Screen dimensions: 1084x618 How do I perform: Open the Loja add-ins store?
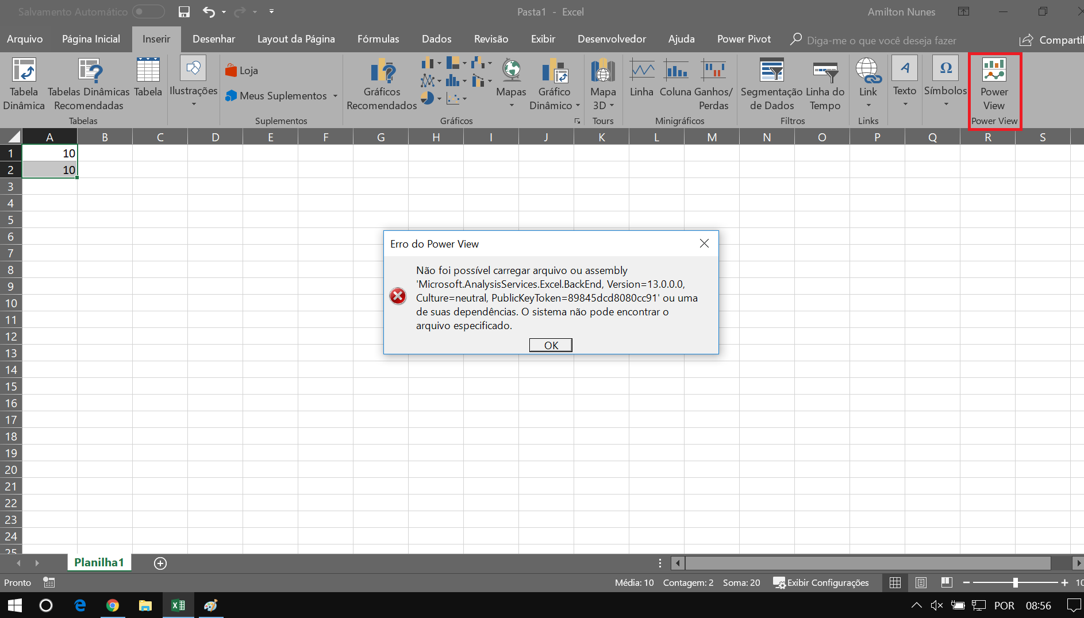[242, 71]
